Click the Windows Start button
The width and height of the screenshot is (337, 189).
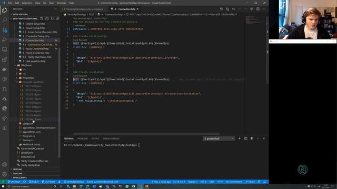(x=3, y=186)
